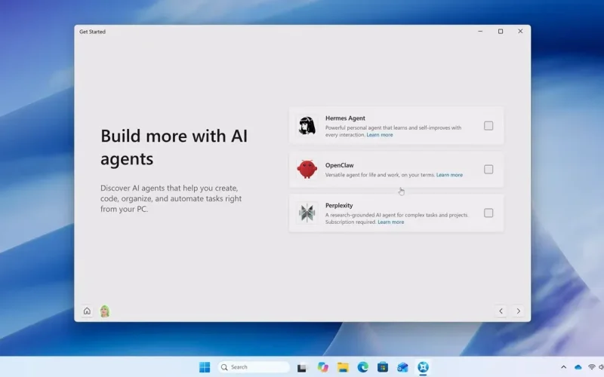The image size is (604, 377).
Task: Check the OpenClaw checkbox
Action: tap(488, 169)
